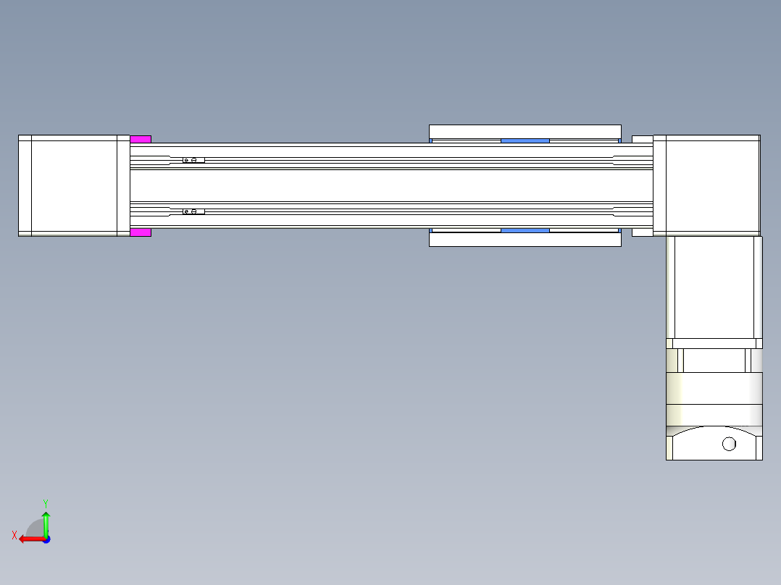Screen dimensions: 781x585
Task: Select the central rail cover face
Action: [x=391, y=185]
